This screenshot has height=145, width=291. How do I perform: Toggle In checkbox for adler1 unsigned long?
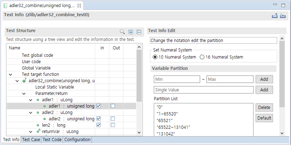tap(99, 106)
